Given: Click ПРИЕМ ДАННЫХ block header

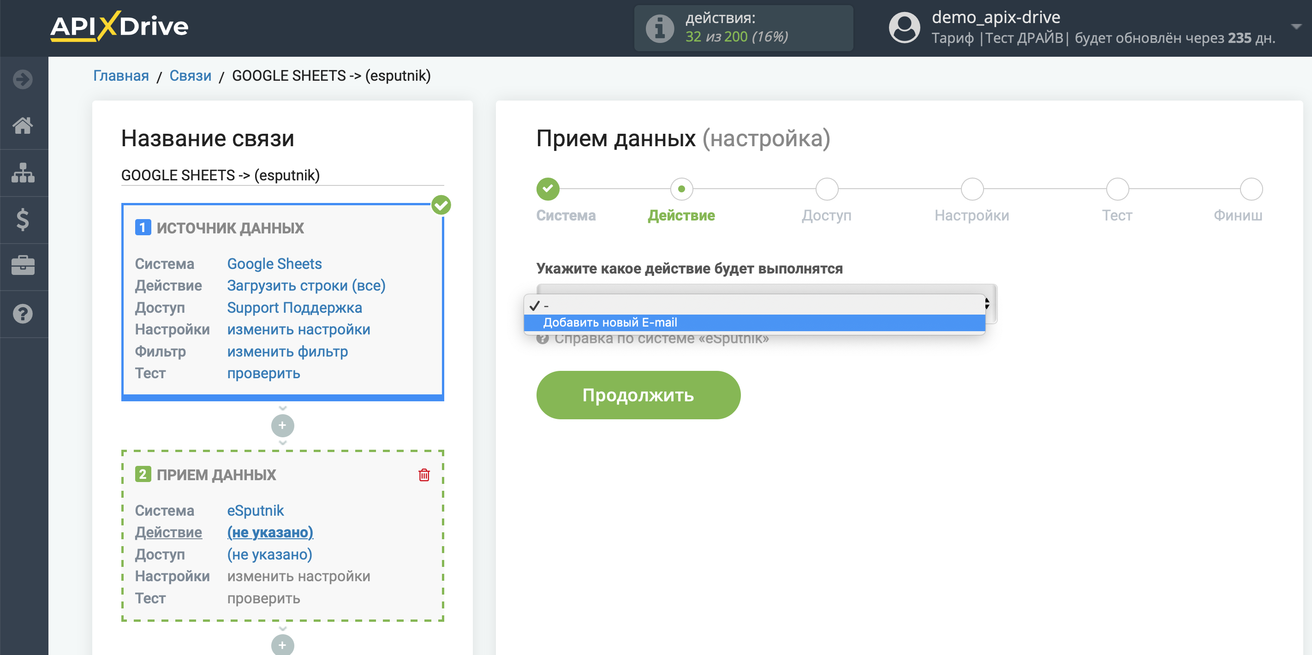Looking at the screenshot, I should 216,475.
